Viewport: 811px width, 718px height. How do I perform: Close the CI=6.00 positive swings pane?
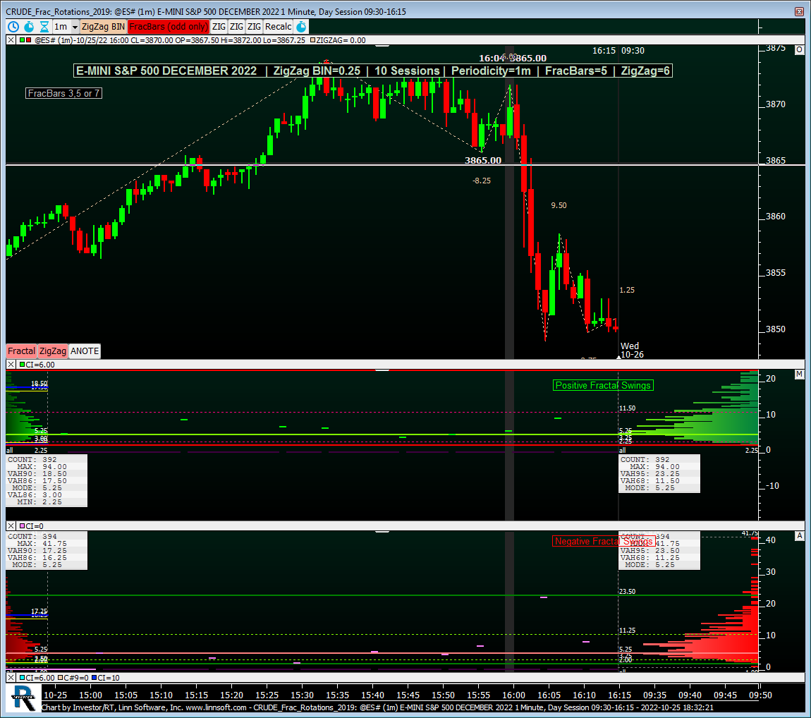click(x=11, y=365)
